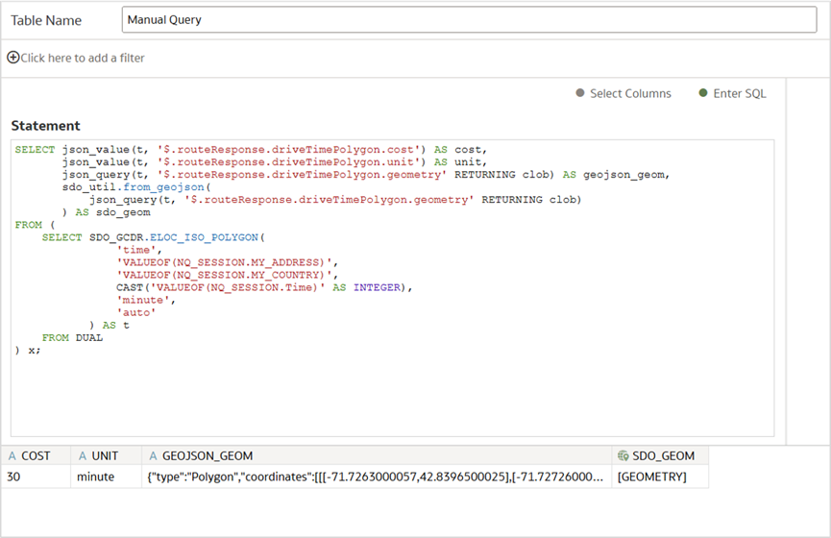Image resolution: width=831 pixels, height=538 pixels.
Task: Click the plus icon to add a filter
Action: coord(13,58)
